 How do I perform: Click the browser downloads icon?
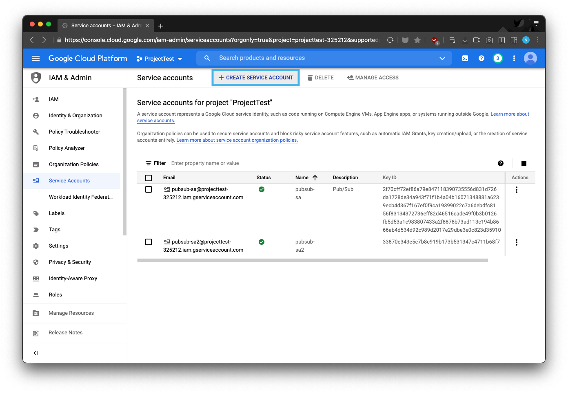coord(465,40)
